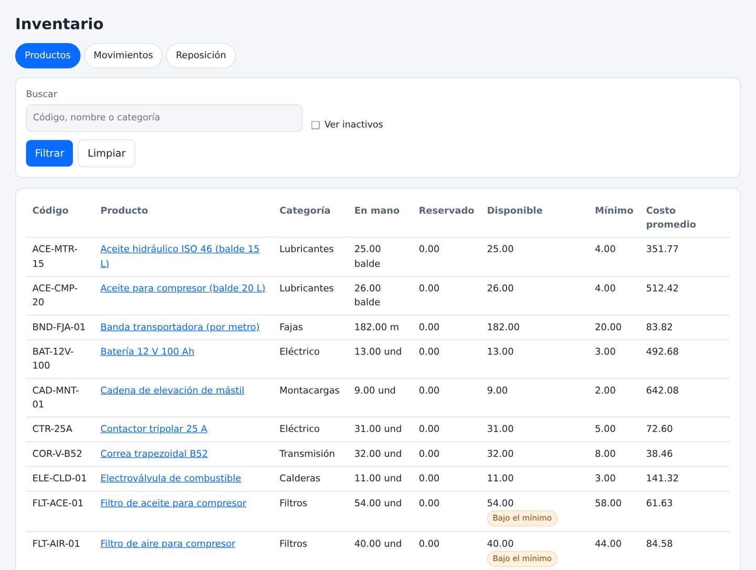Select code cell CTR-25A

[x=52, y=429]
